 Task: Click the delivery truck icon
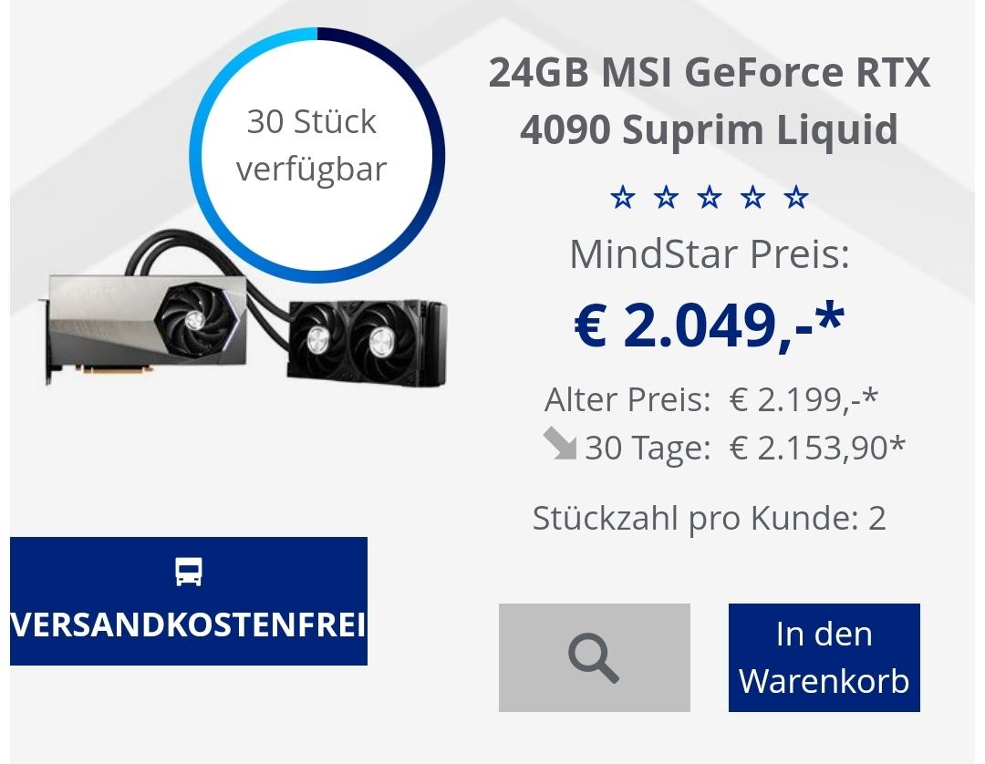point(189,572)
